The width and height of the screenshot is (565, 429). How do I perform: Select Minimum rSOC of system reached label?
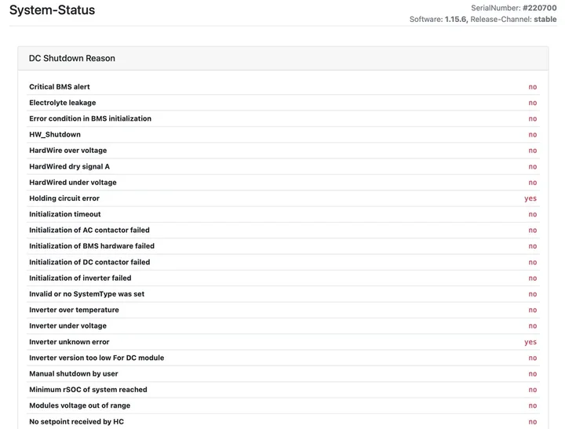[88, 390]
